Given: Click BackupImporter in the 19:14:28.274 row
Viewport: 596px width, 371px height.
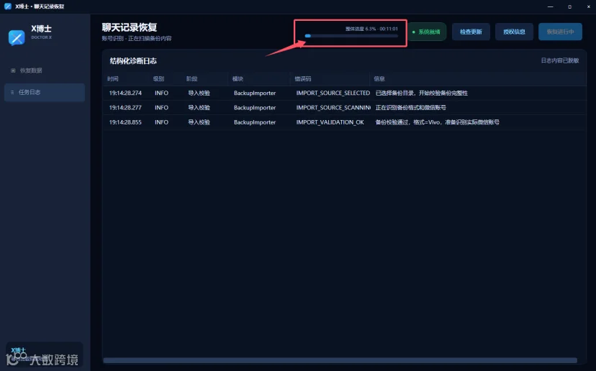Looking at the screenshot, I should 255,93.
